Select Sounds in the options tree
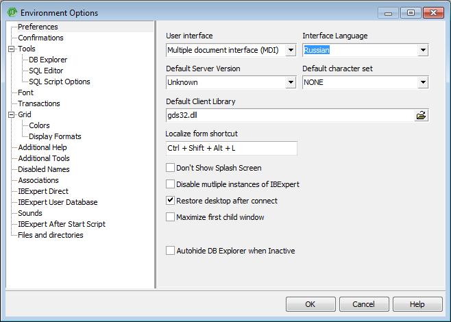Image resolution: width=451 pixels, height=322 pixels. point(30,213)
